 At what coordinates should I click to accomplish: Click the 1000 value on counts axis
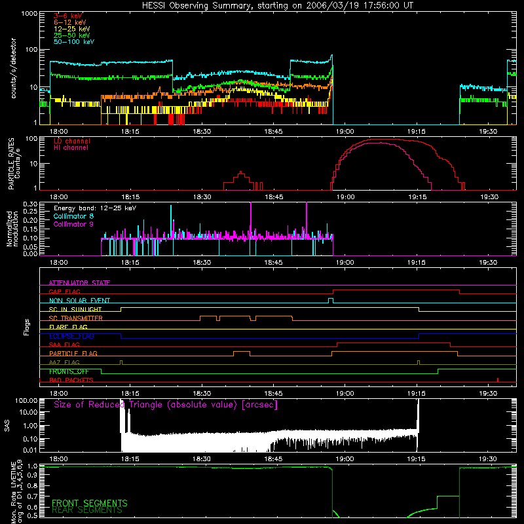tap(29, 14)
